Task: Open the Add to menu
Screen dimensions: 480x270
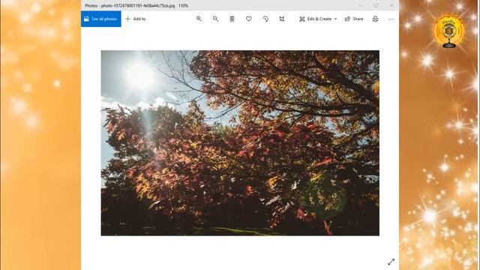Action: 136,19
